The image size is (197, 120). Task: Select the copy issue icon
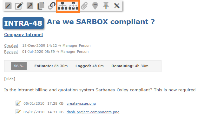point(41,6)
